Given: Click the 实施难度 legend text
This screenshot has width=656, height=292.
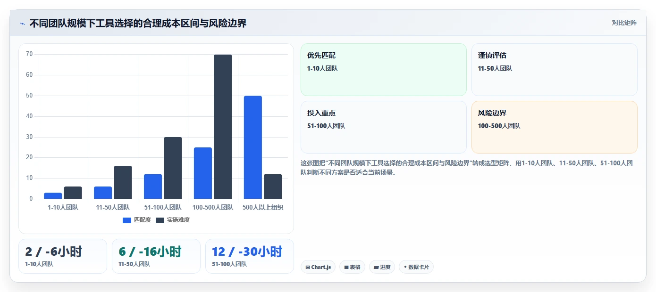Looking at the screenshot, I should click(x=178, y=220).
